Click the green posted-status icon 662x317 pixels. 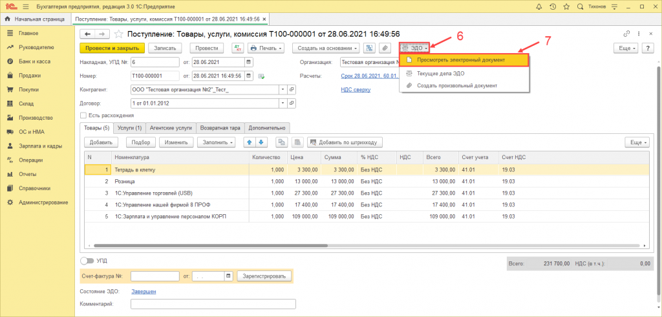click(x=261, y=76)
